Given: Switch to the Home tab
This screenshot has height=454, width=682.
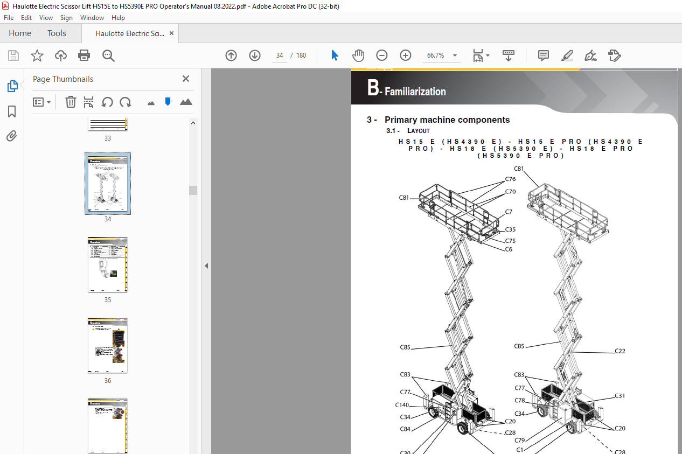Looking at the screenshot, I should (x=20, y=33).
